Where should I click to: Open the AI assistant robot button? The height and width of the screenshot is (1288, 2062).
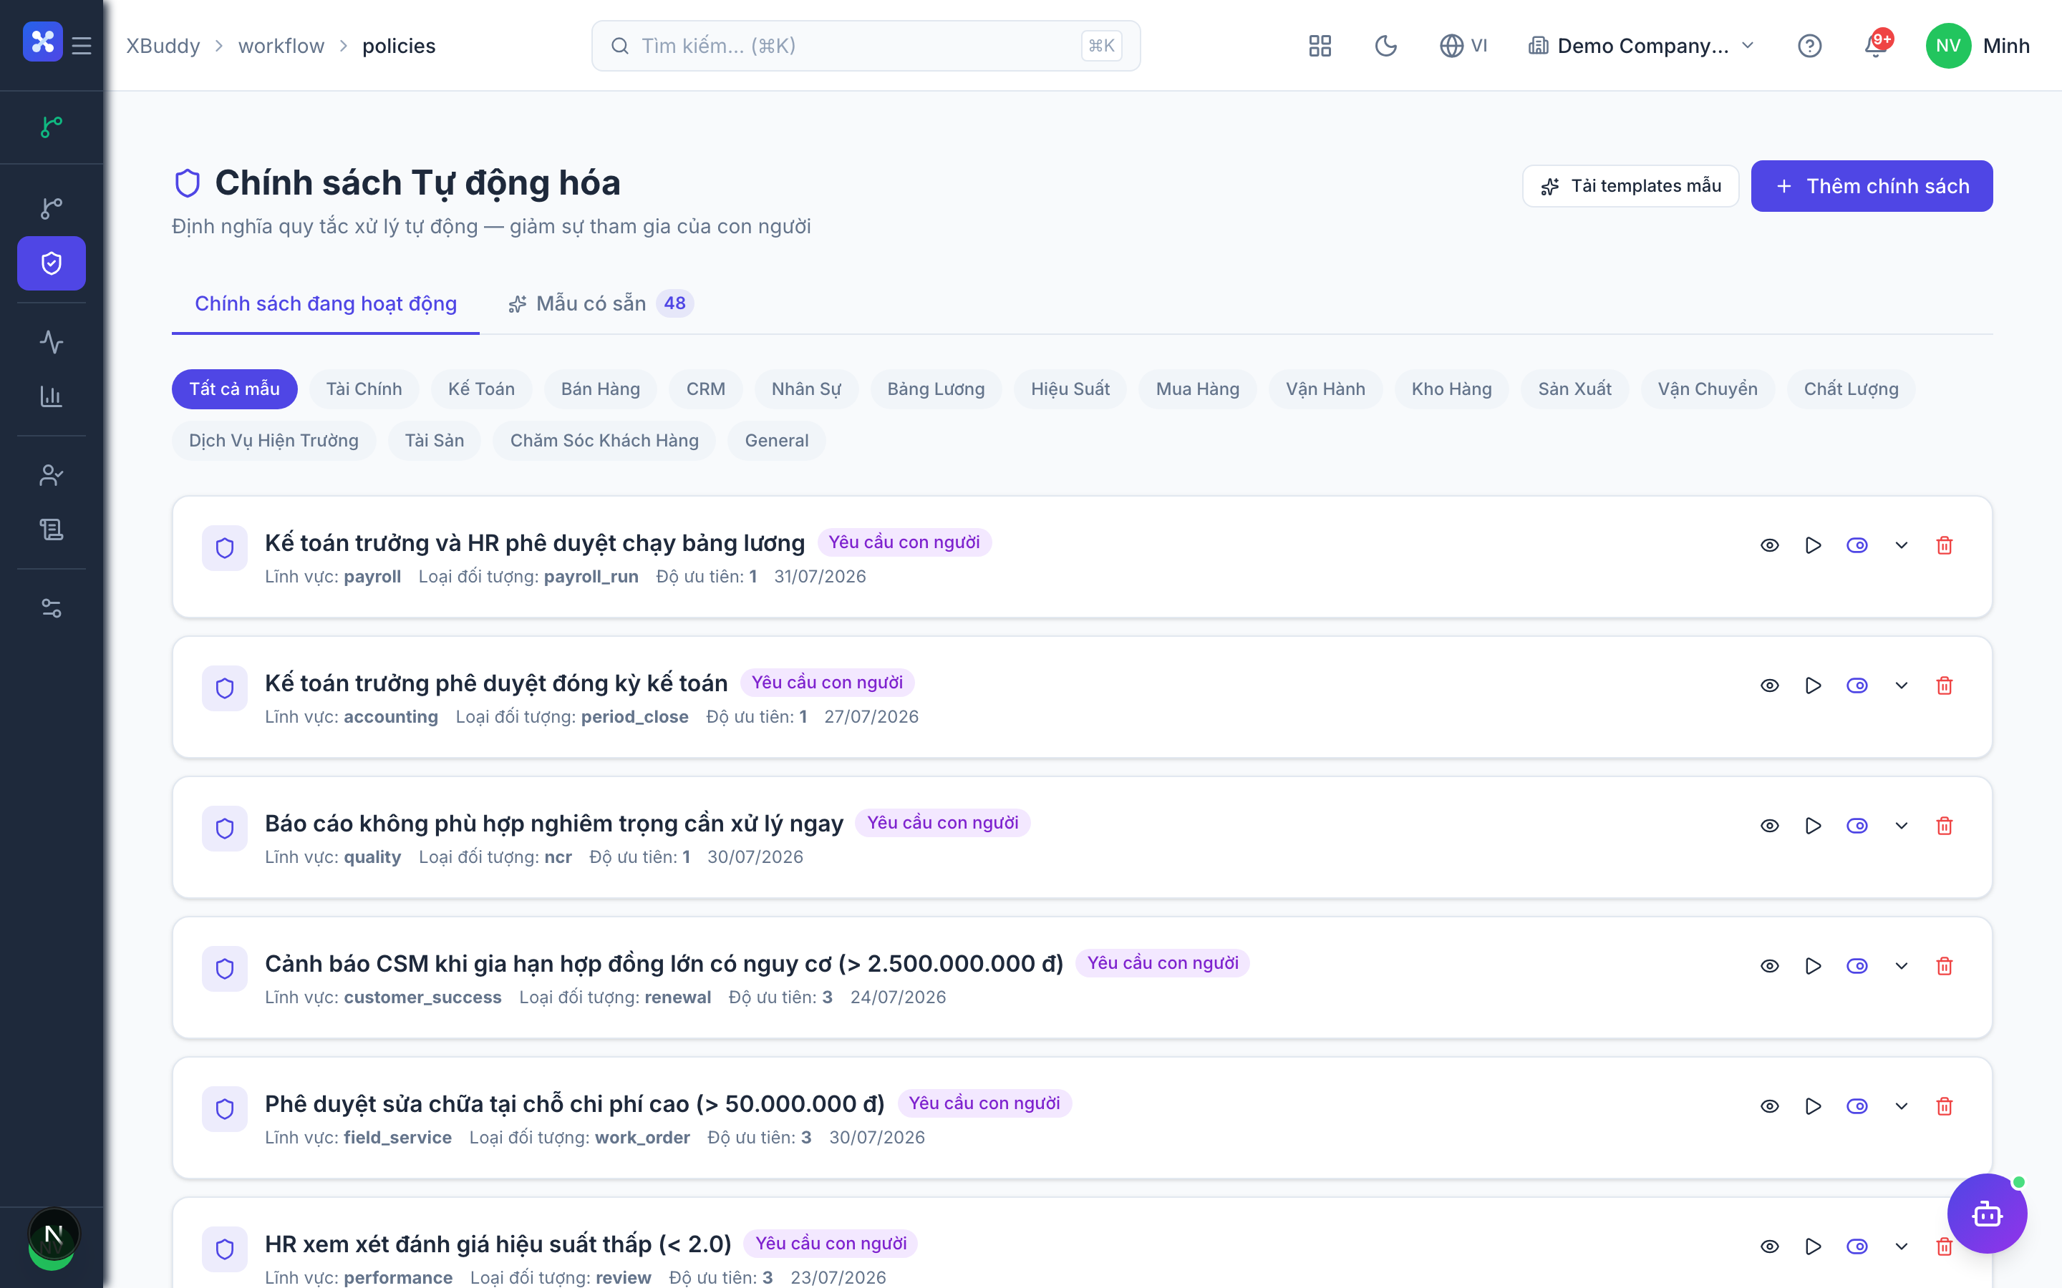[x=1987, y=1213]
